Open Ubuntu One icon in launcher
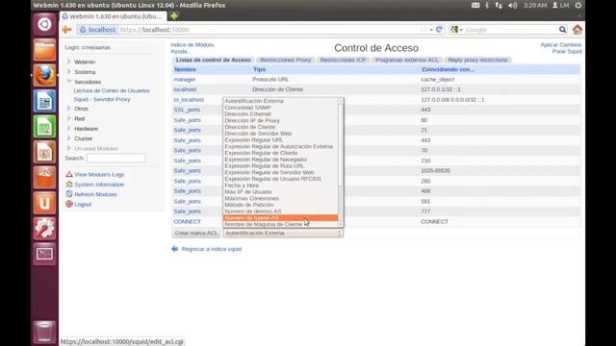Screen dimensions: 616x346 coord(44,203)
